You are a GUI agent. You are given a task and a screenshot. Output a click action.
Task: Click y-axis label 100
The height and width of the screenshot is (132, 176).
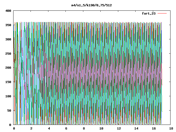point(8,96)
